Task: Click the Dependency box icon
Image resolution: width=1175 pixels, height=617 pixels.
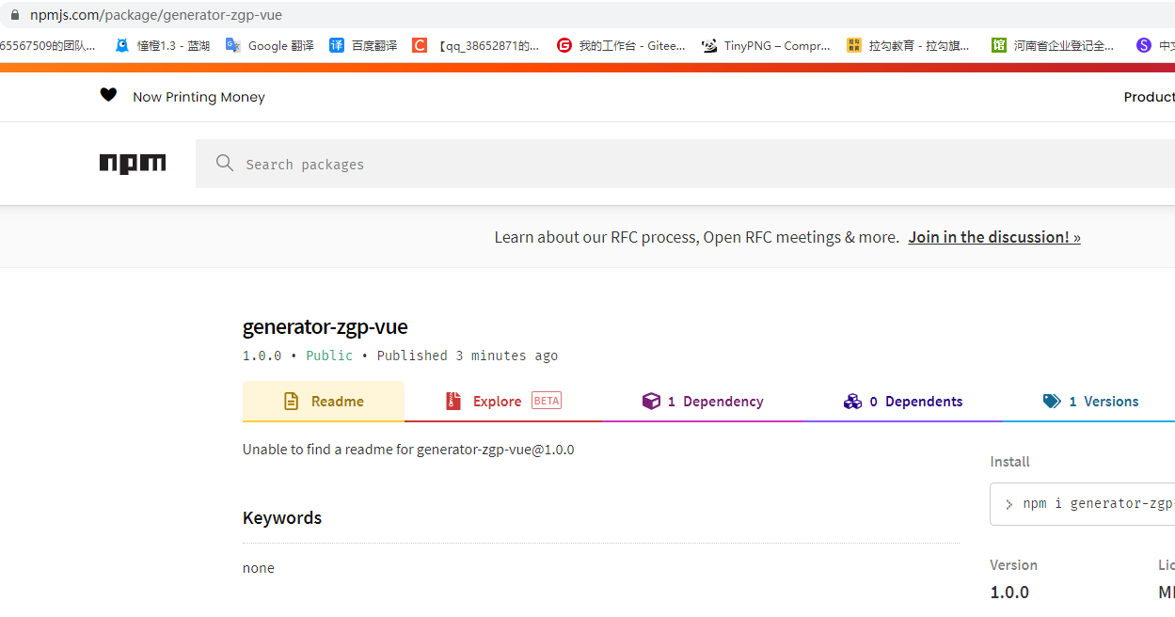Action: click(651, 402)
